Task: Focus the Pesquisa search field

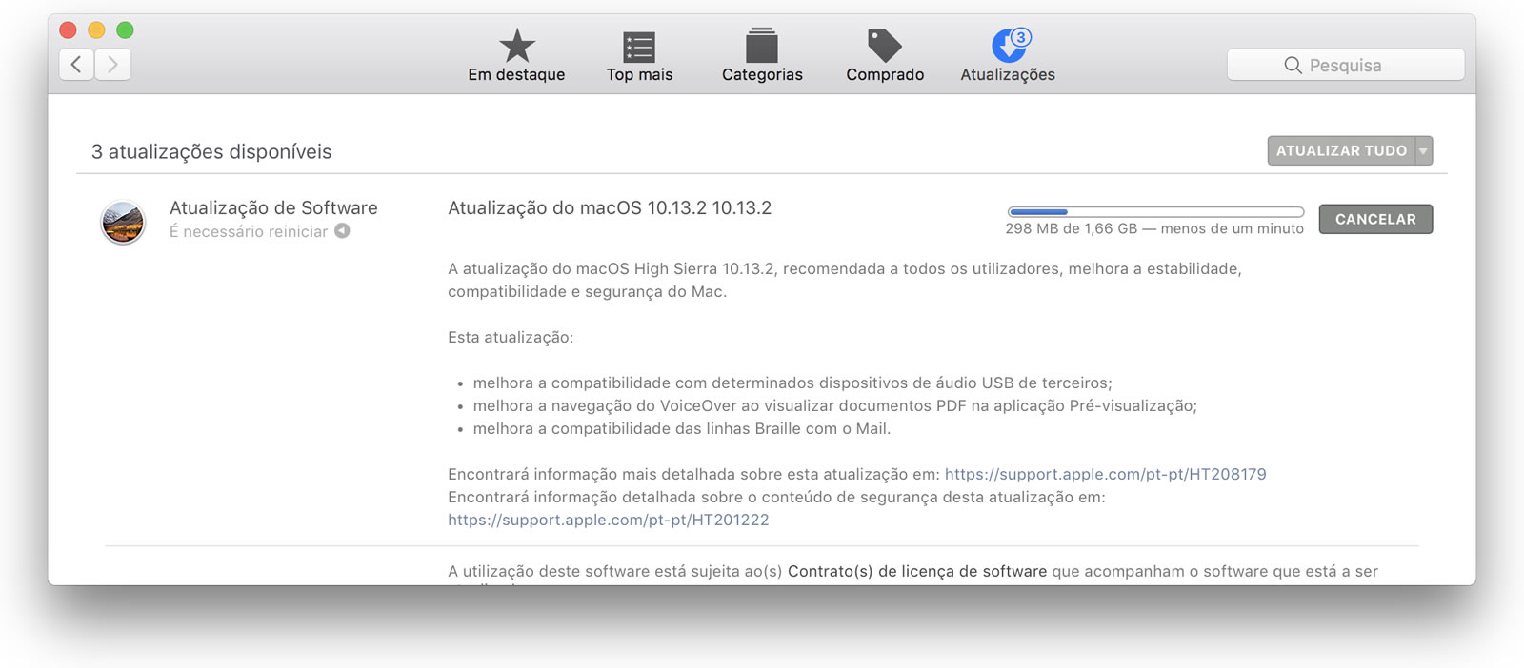Action: 1345,65
